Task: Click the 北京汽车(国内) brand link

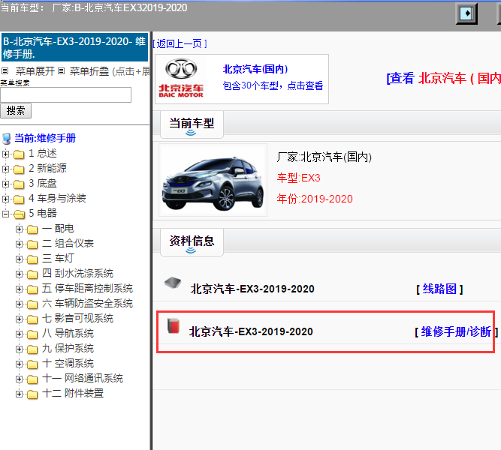Action: (255, 69)
